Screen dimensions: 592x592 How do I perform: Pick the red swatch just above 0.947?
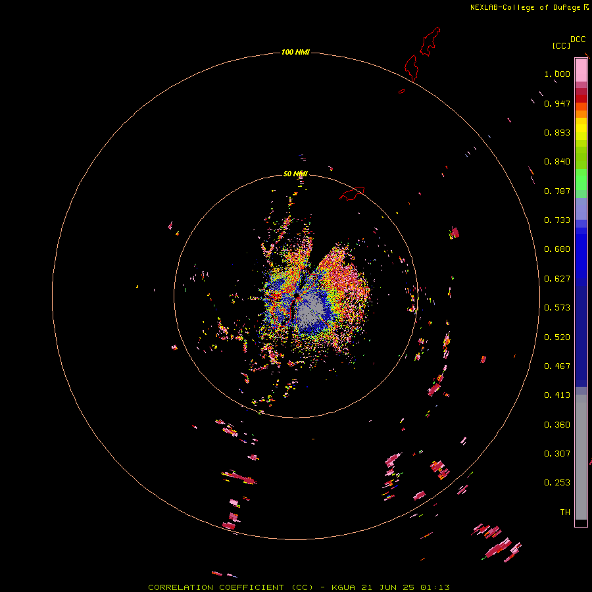[581, 99]
